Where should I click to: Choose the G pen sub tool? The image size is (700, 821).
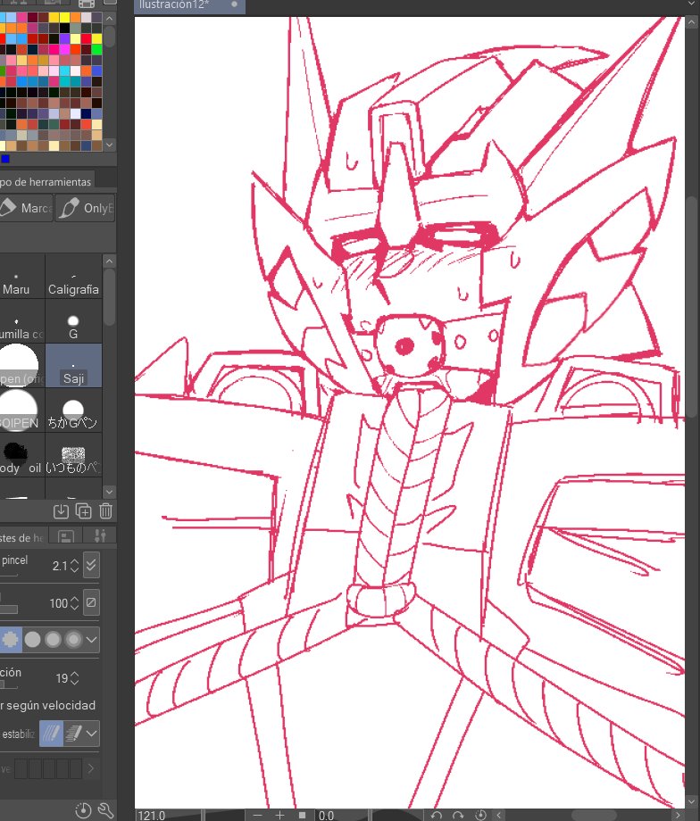pyautogui.click(x=73, y=321)
